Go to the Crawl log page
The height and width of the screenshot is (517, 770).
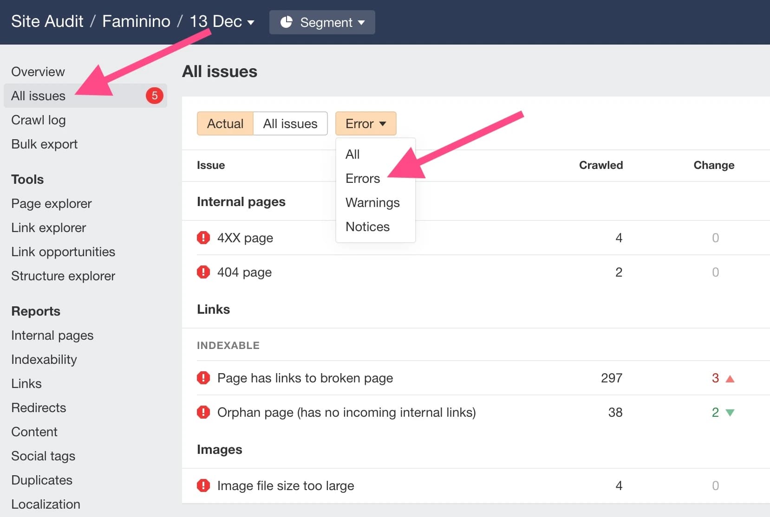39,120
